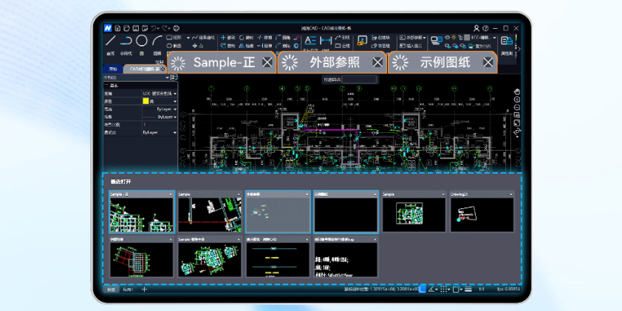Screen dimensions: 622x311
Task: Click the Pan hand tool on the right
Action: pyautogui.click(x=517, y=91)
